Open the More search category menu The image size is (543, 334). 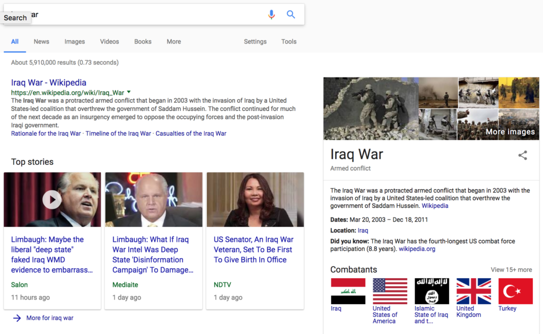click(x=174, y=41)
